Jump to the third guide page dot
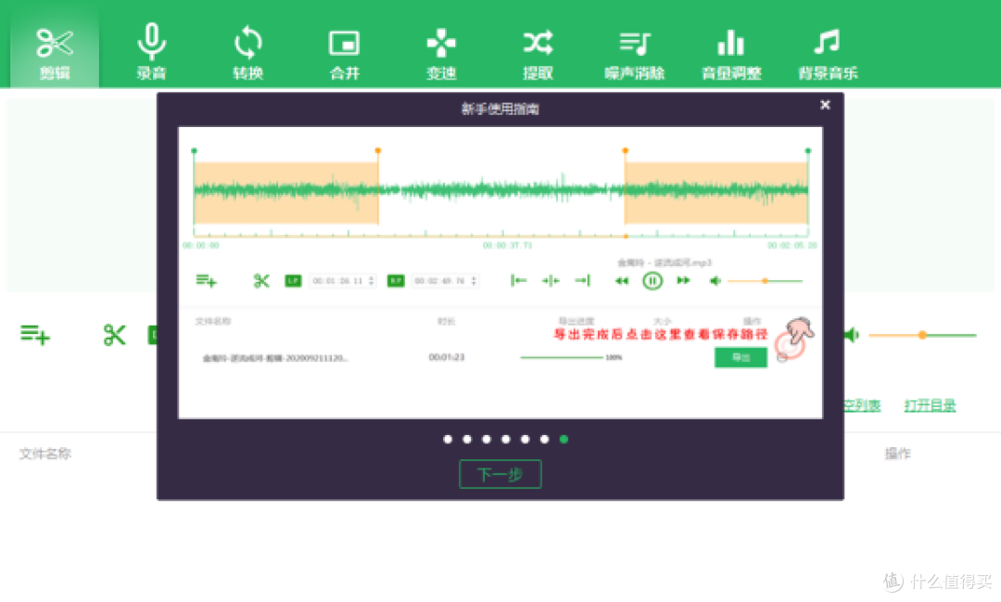 pos(487,439)
